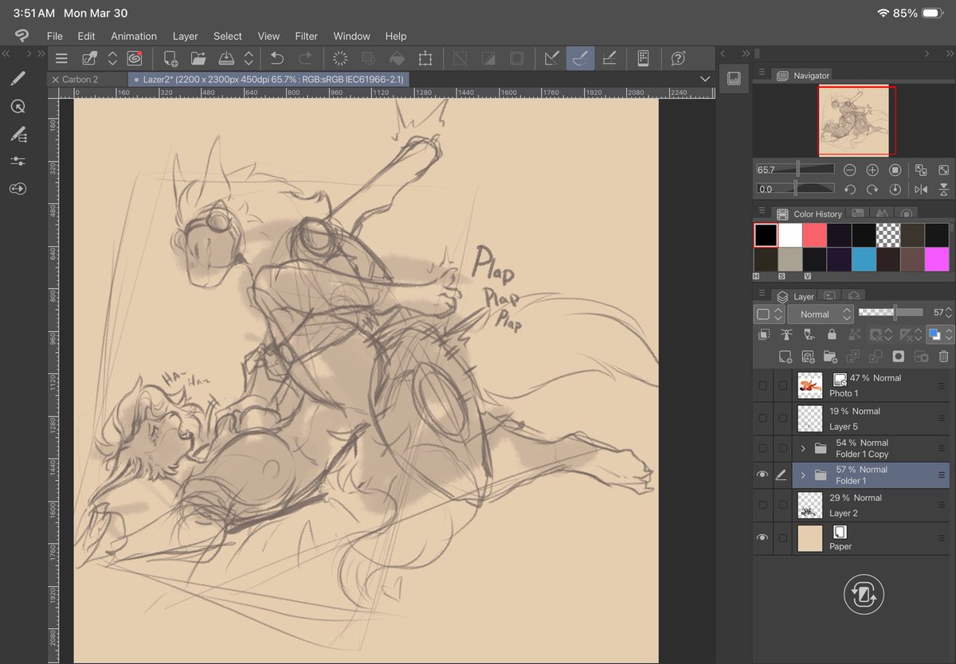956x664 pixels.
Task: Click the Clear layer dotted circle icon
Action: tap(340, 58)
